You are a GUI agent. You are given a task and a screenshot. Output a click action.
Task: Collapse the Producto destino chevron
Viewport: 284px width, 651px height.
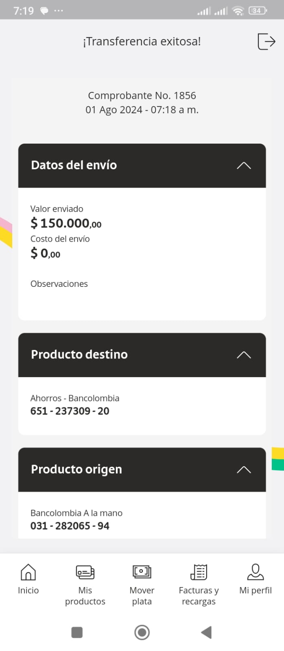pos(244,355)
